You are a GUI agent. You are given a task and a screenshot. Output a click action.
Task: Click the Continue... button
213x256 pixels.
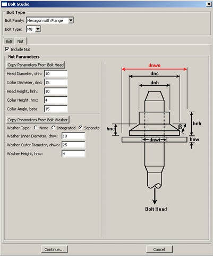pyautogui.click(x=54, y=250)
